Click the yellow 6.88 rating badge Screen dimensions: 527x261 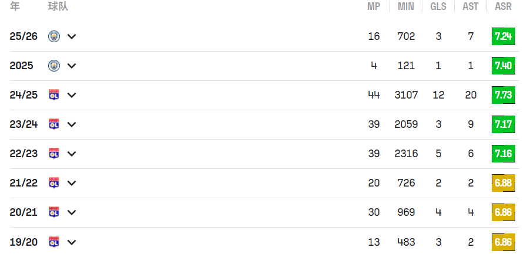click(503, 183)
